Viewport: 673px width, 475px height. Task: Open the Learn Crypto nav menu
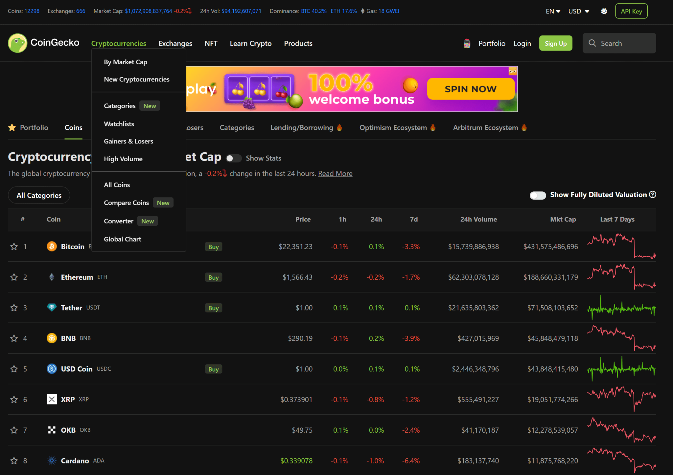251,43
